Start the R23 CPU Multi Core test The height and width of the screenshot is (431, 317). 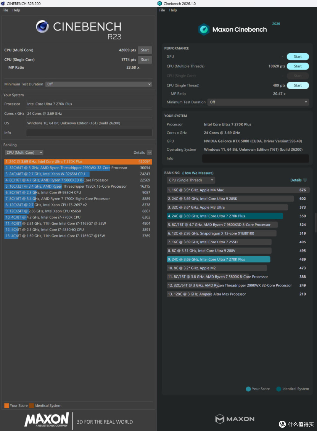tap(145, 50)
